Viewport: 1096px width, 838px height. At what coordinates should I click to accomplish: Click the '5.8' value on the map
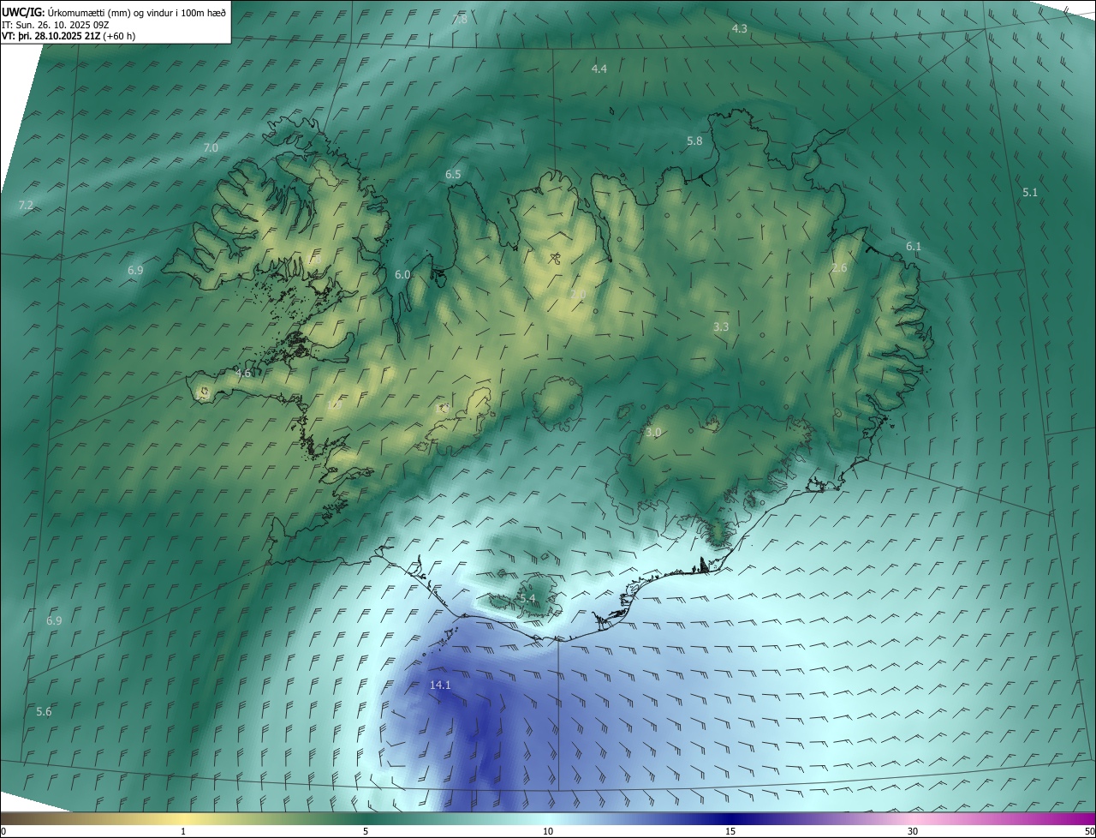pyautogui.click(x=694, y=141)
